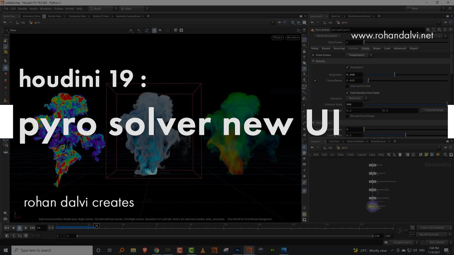The image size is (454, 255).
Task: Open the color palette grid icon in network toolbar
Action: point(408,154)
